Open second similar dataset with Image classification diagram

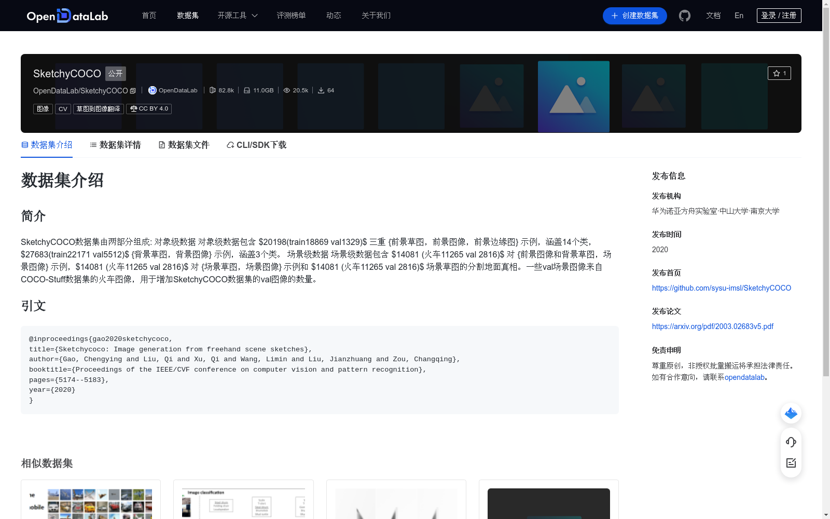tap(243, 503)
